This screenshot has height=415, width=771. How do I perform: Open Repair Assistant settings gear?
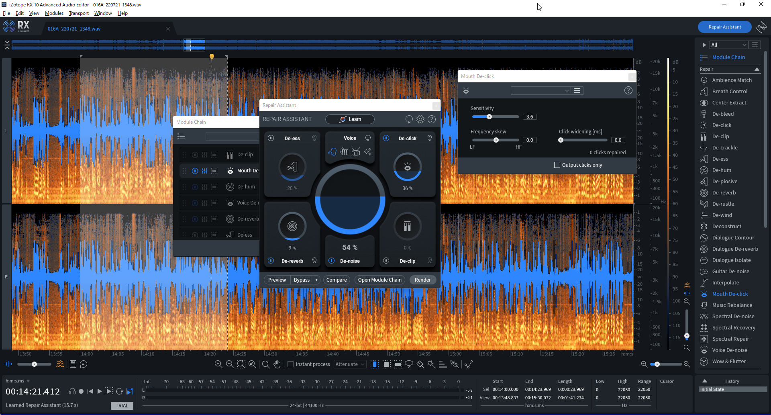click(x=420, y=119)
